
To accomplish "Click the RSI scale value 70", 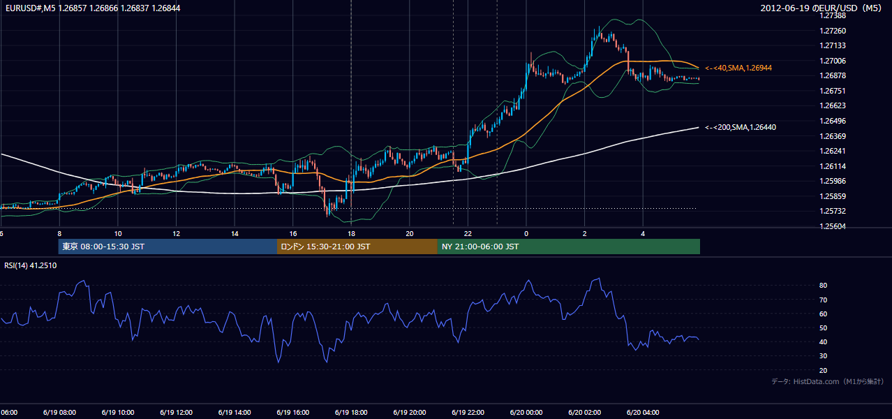I will coord(824,300).
